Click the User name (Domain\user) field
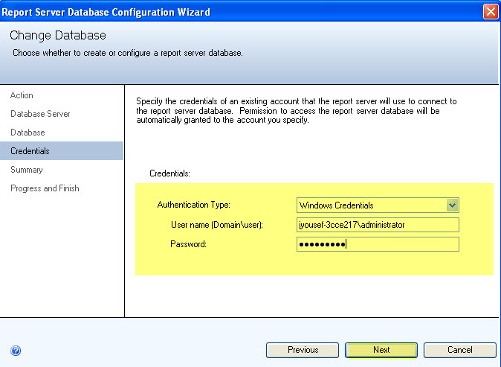 tap(378, 225)
